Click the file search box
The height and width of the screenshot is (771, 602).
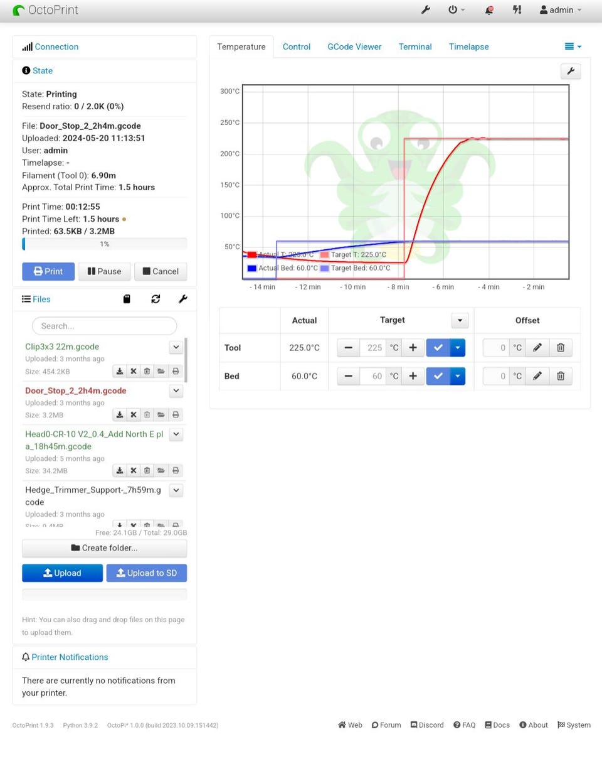(104, 326)
